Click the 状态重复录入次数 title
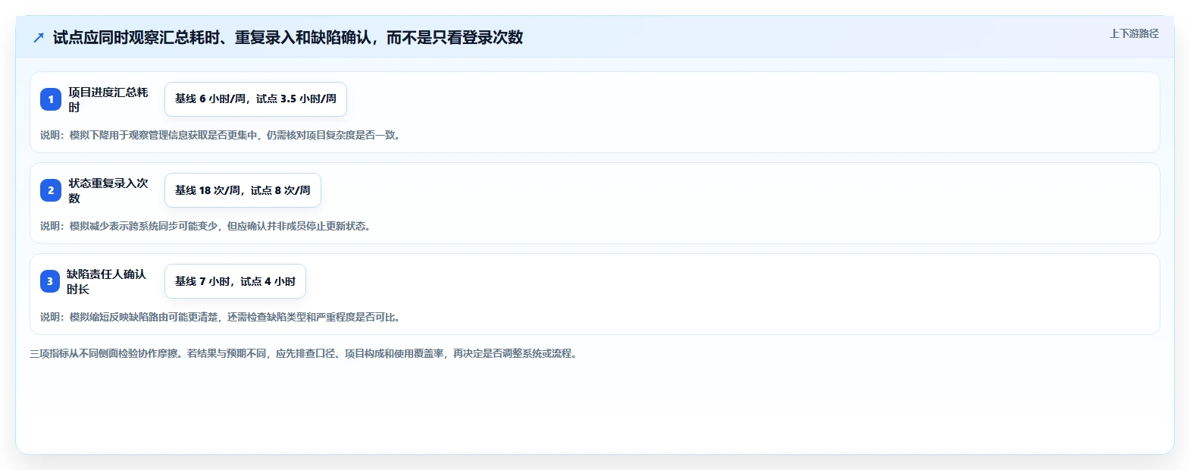 pos(108,190)
